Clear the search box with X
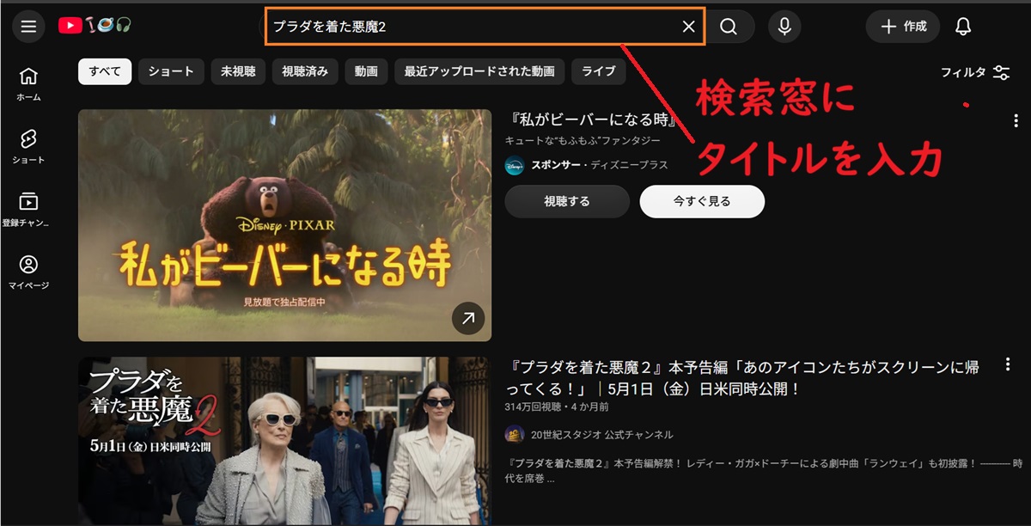The width and height of the screenshot is (1031, 526). tap(688, 27)
